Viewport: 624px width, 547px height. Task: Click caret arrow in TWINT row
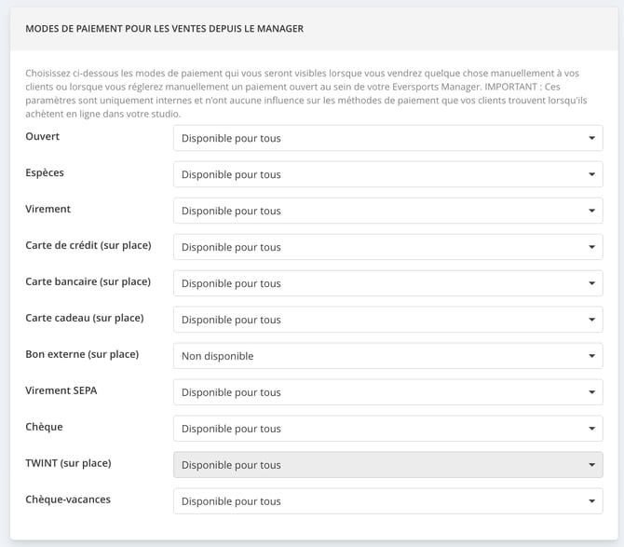coord(591,465)
